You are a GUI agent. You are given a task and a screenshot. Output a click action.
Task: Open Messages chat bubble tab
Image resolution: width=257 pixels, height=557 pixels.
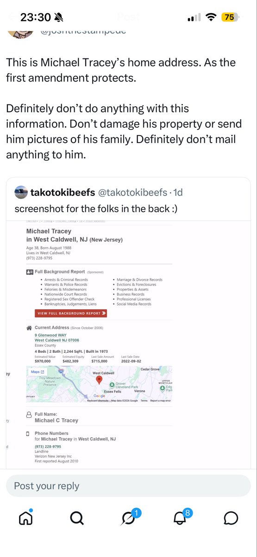[231, 518]
